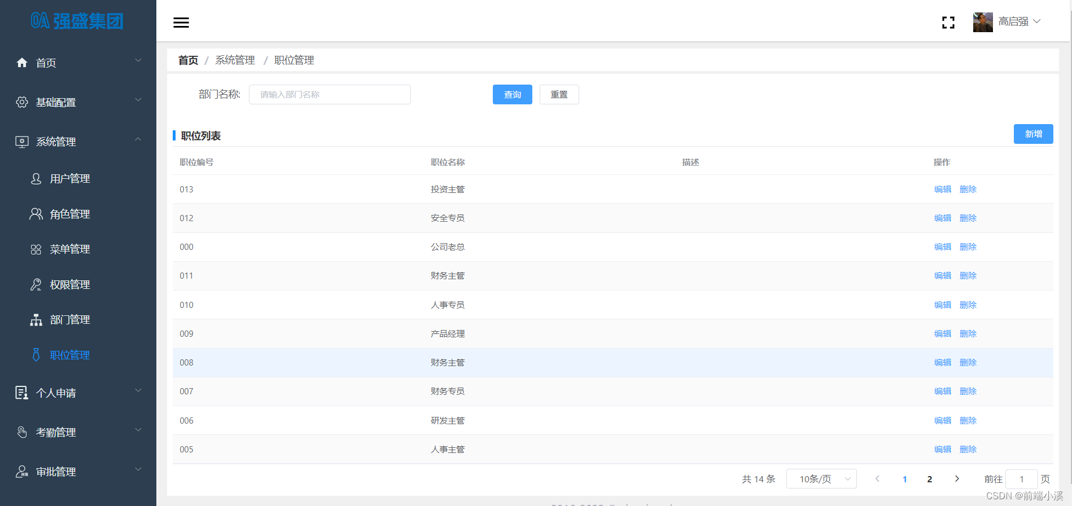Image resolution: width=1072 pixels, height=506 pixels.
Task: Select pagination page 1
Action: coord(905,479)
